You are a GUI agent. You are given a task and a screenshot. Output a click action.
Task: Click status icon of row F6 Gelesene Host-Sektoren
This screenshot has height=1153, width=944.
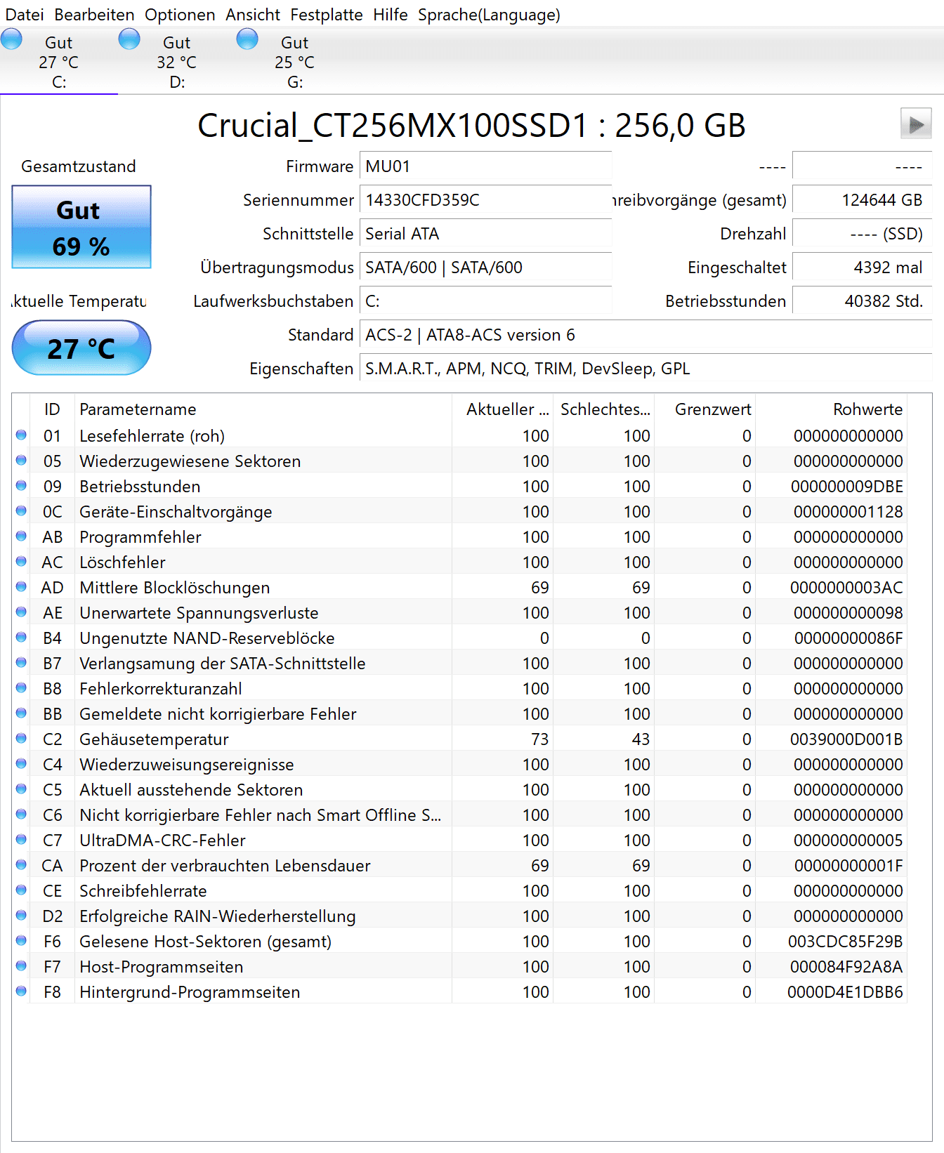pos(21,941)
